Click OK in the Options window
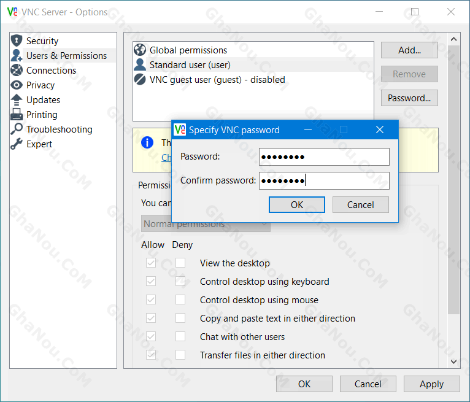The image size is (470, 402). pyautogui.click(x=304, y=384)
